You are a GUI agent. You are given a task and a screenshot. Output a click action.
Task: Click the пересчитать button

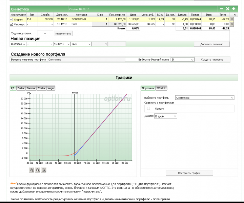point(63,33)
